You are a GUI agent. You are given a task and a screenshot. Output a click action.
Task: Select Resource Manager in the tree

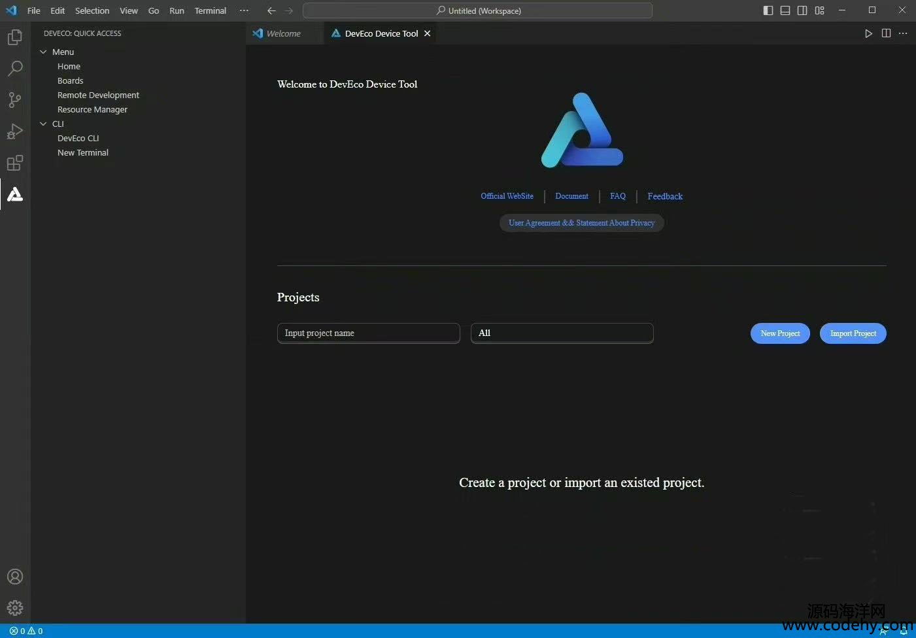tap(92, 109)
